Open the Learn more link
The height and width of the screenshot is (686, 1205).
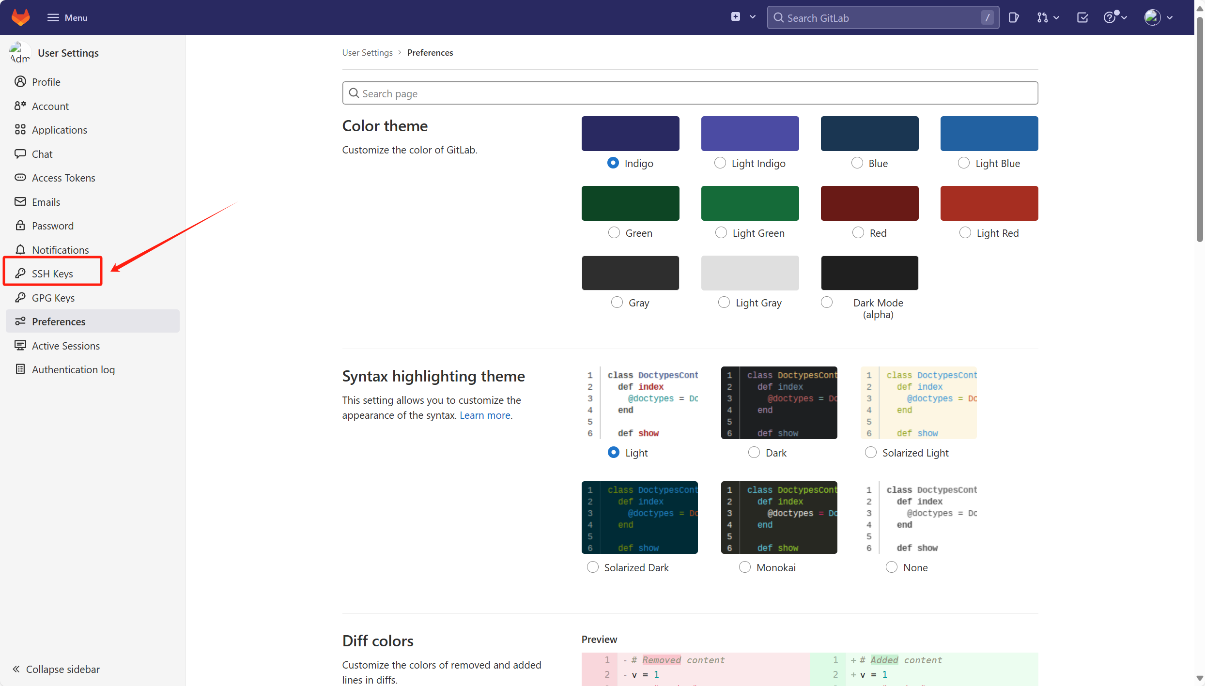click(484, 415)
